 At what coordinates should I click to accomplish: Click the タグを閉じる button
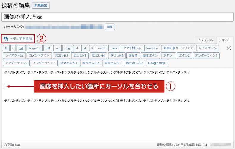click(x=132, y=48)
